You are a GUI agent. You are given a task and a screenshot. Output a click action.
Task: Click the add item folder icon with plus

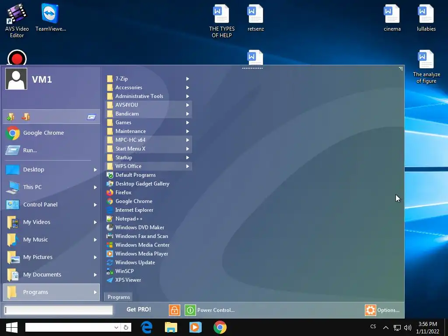[10, 116]
